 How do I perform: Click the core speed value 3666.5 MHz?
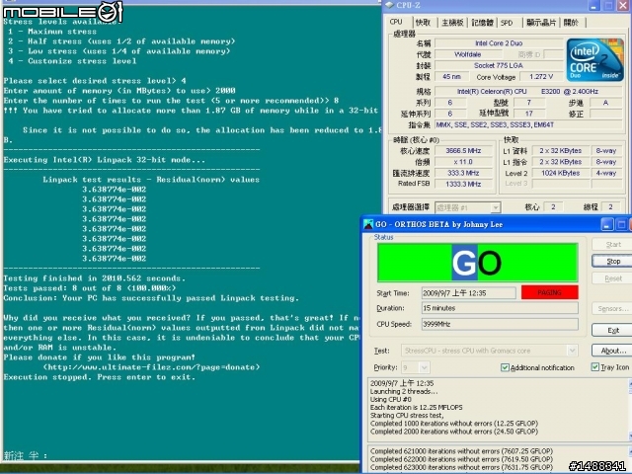coord(463,151)
